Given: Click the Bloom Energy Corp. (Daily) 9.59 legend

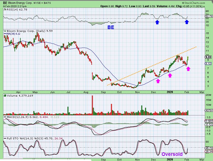Looking at the screenshot, I should [x=30, y=31].
